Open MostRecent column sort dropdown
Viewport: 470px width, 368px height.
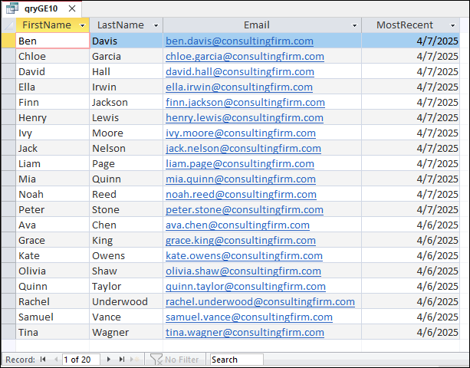click(453, 26)
